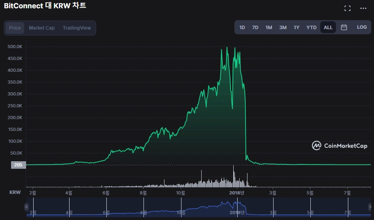Screen dimensions: 374x220
Task: Click the 10월 x-axis label
Action: [x=181, y=193]
